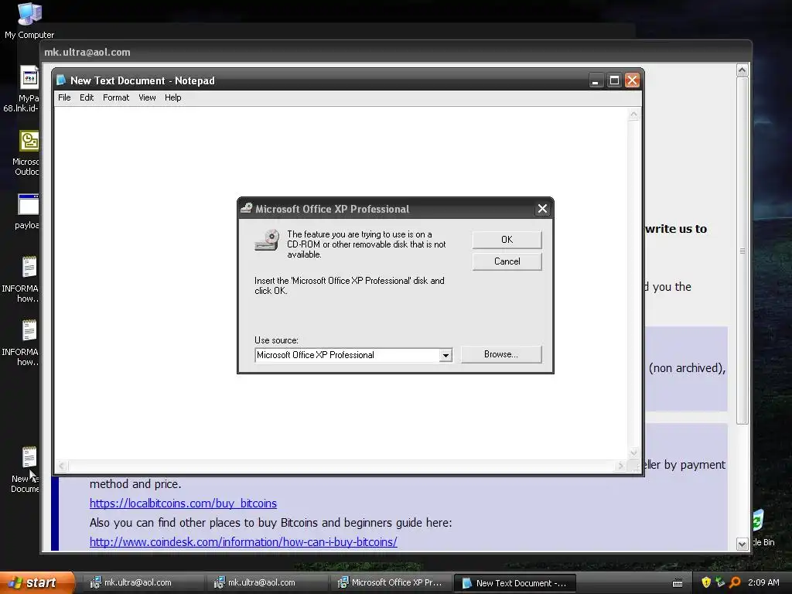Screen dimensions: 792x594
Task: Click Cancel in the Office XP dialog
Action: [x=507, y=261]
